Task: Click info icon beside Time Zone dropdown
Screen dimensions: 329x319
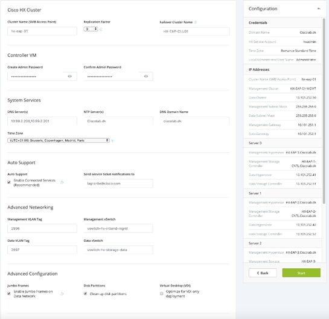Action: click(x=112, y=140)
